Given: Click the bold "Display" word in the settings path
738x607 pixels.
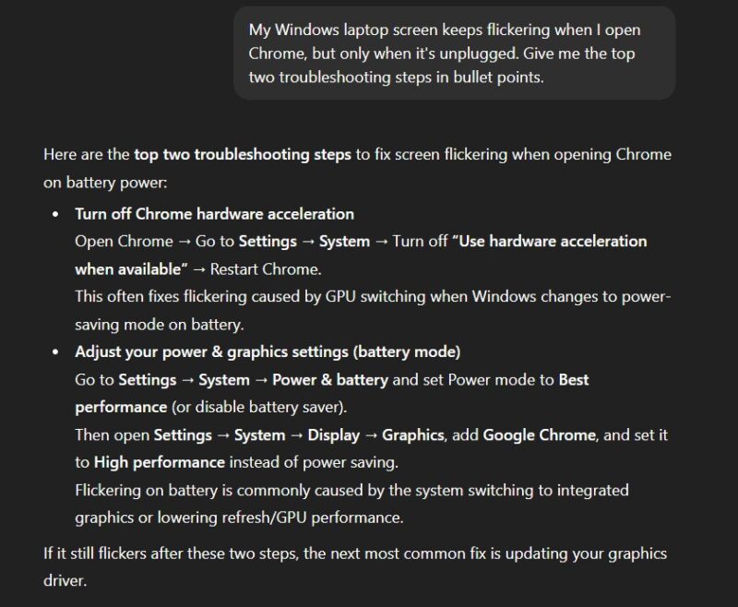Looking at the screenshot, I should [x=333, y=434].
